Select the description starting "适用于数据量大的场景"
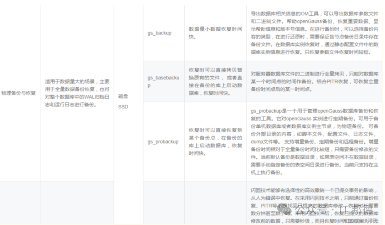 [77, 93]
